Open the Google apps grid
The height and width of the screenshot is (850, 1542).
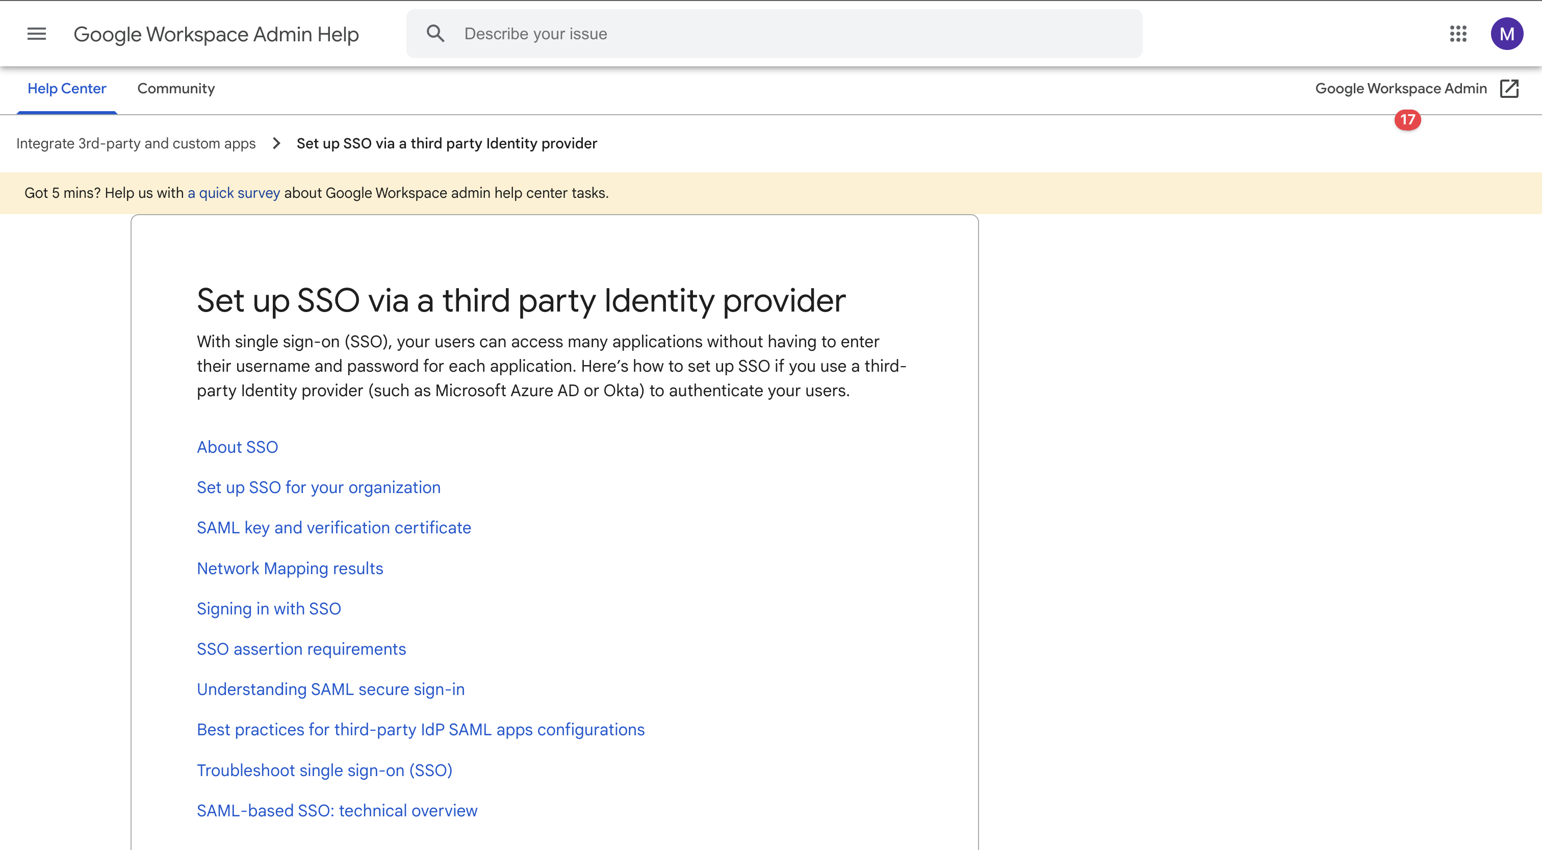tap(1457, 34)
